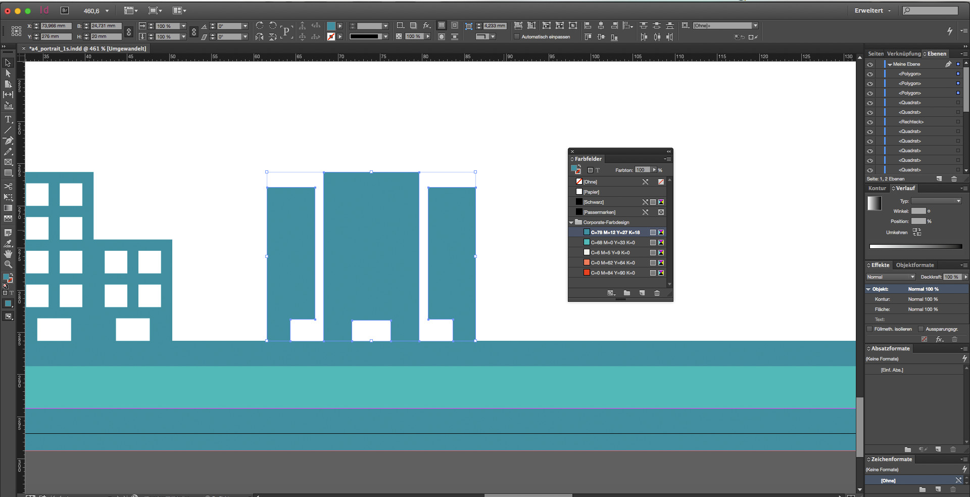Open the Normal blend mode dropdown
Screen dimensions: 970x497
coord(890,277)
